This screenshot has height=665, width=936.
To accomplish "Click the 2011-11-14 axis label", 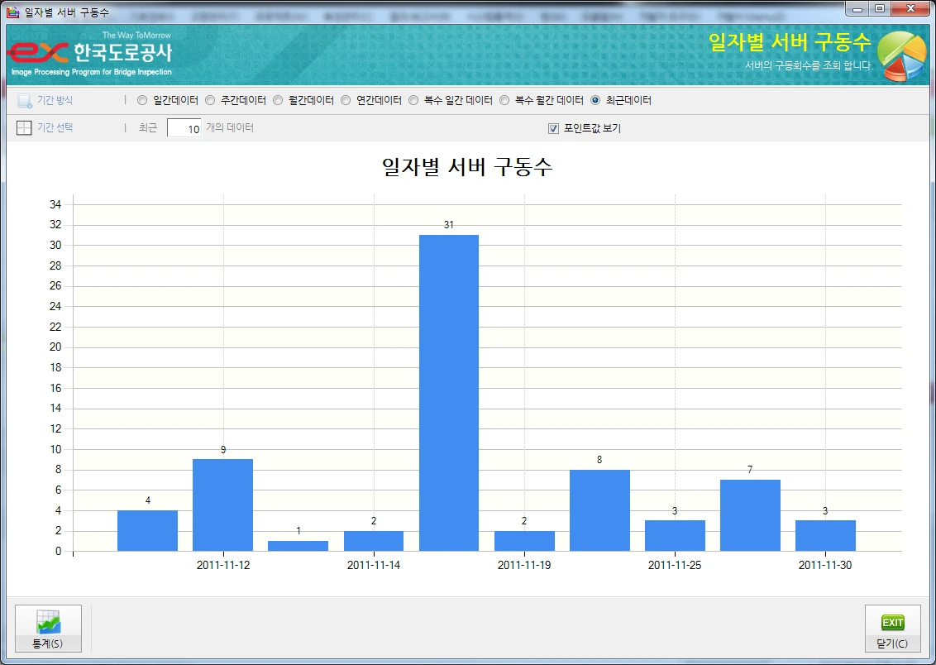I will click(374, 565).
